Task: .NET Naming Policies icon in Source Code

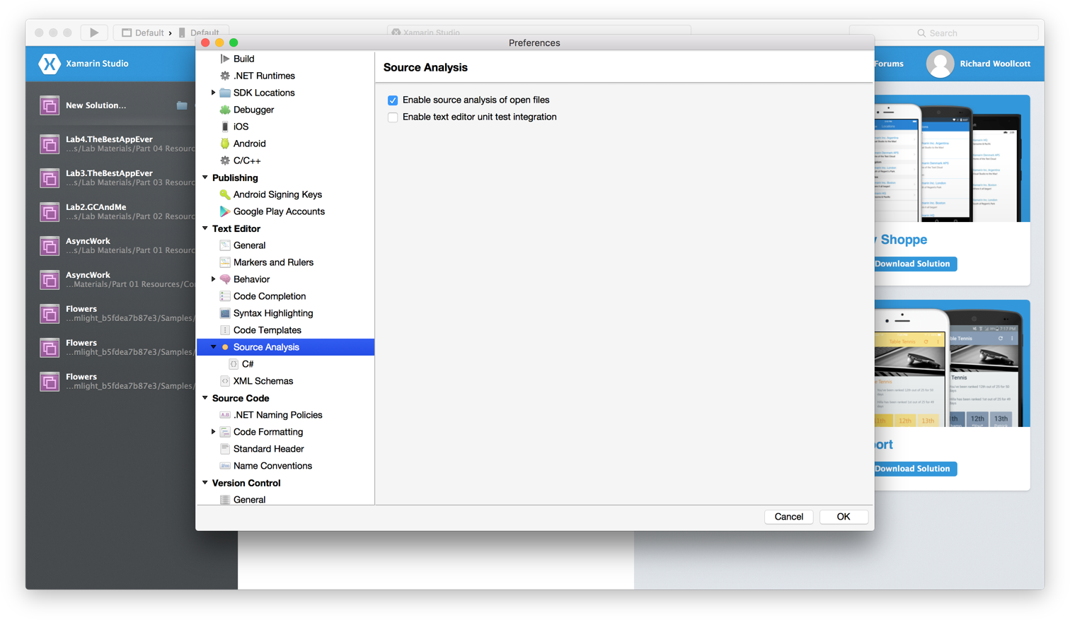Action: [225, 415]
